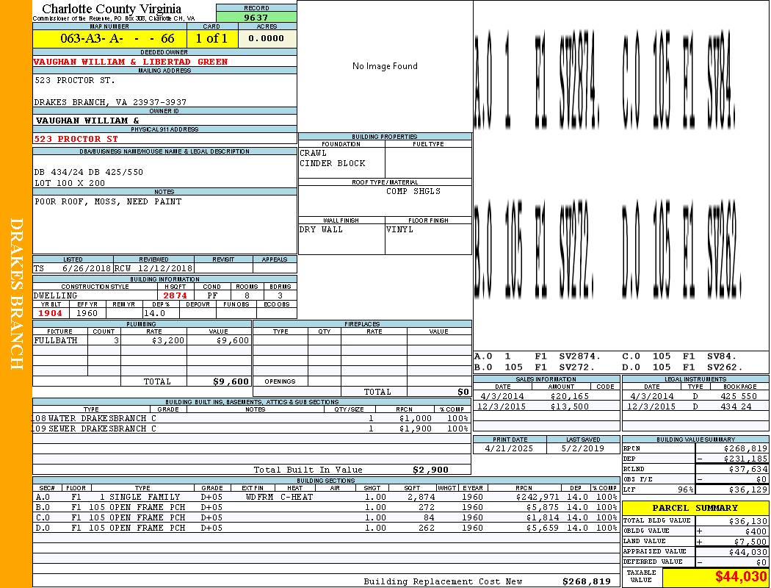Click mailing address line 523 PROCTOR ST.

tap(75, 80)
